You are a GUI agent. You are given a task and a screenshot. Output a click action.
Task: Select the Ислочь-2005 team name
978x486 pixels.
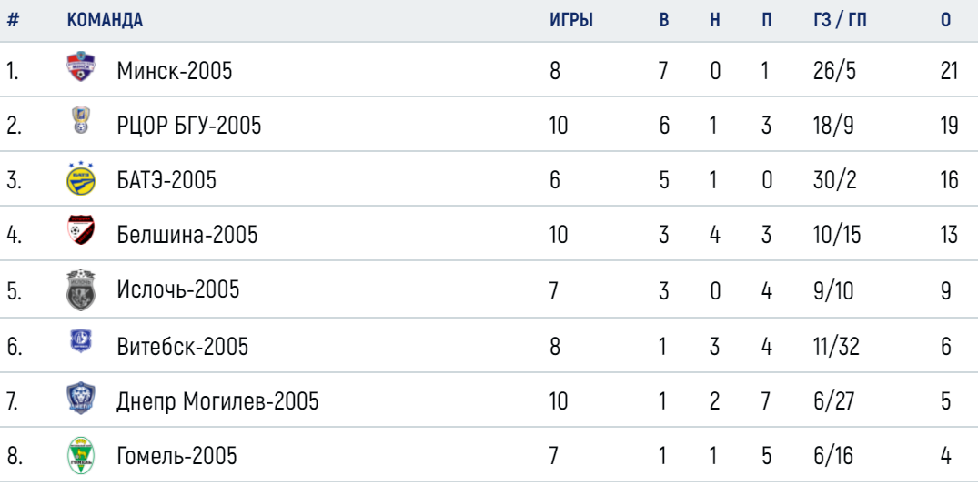177,290
